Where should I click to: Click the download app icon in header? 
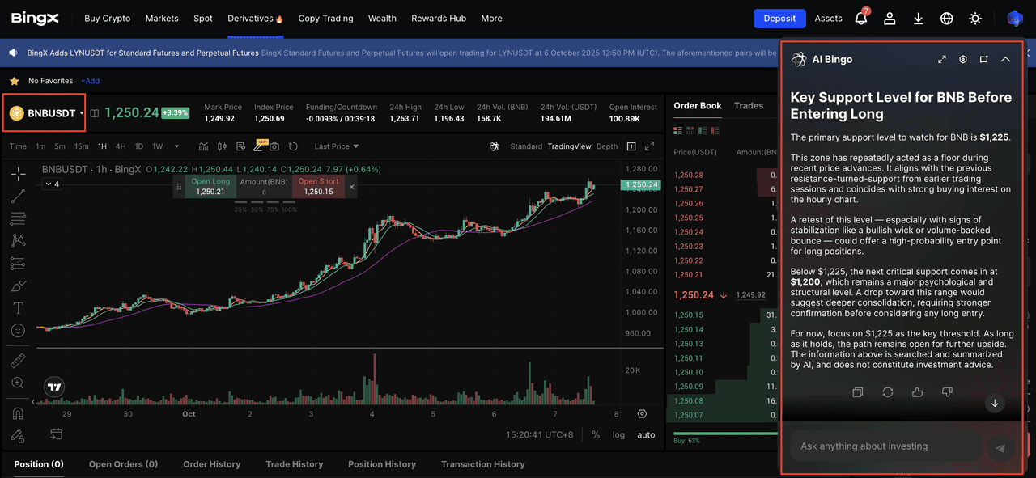[x=918, y=19]
